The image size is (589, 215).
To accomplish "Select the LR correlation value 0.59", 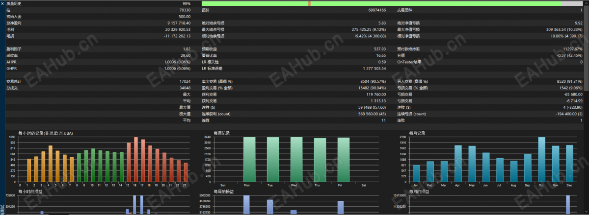I will click(x=382, y=62).
